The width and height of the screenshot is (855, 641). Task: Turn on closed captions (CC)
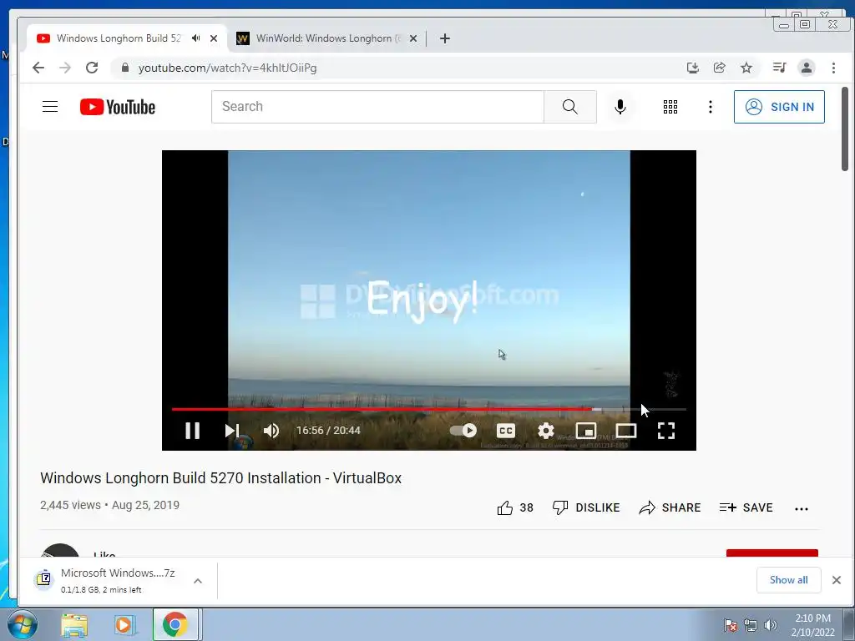[505, 431]
